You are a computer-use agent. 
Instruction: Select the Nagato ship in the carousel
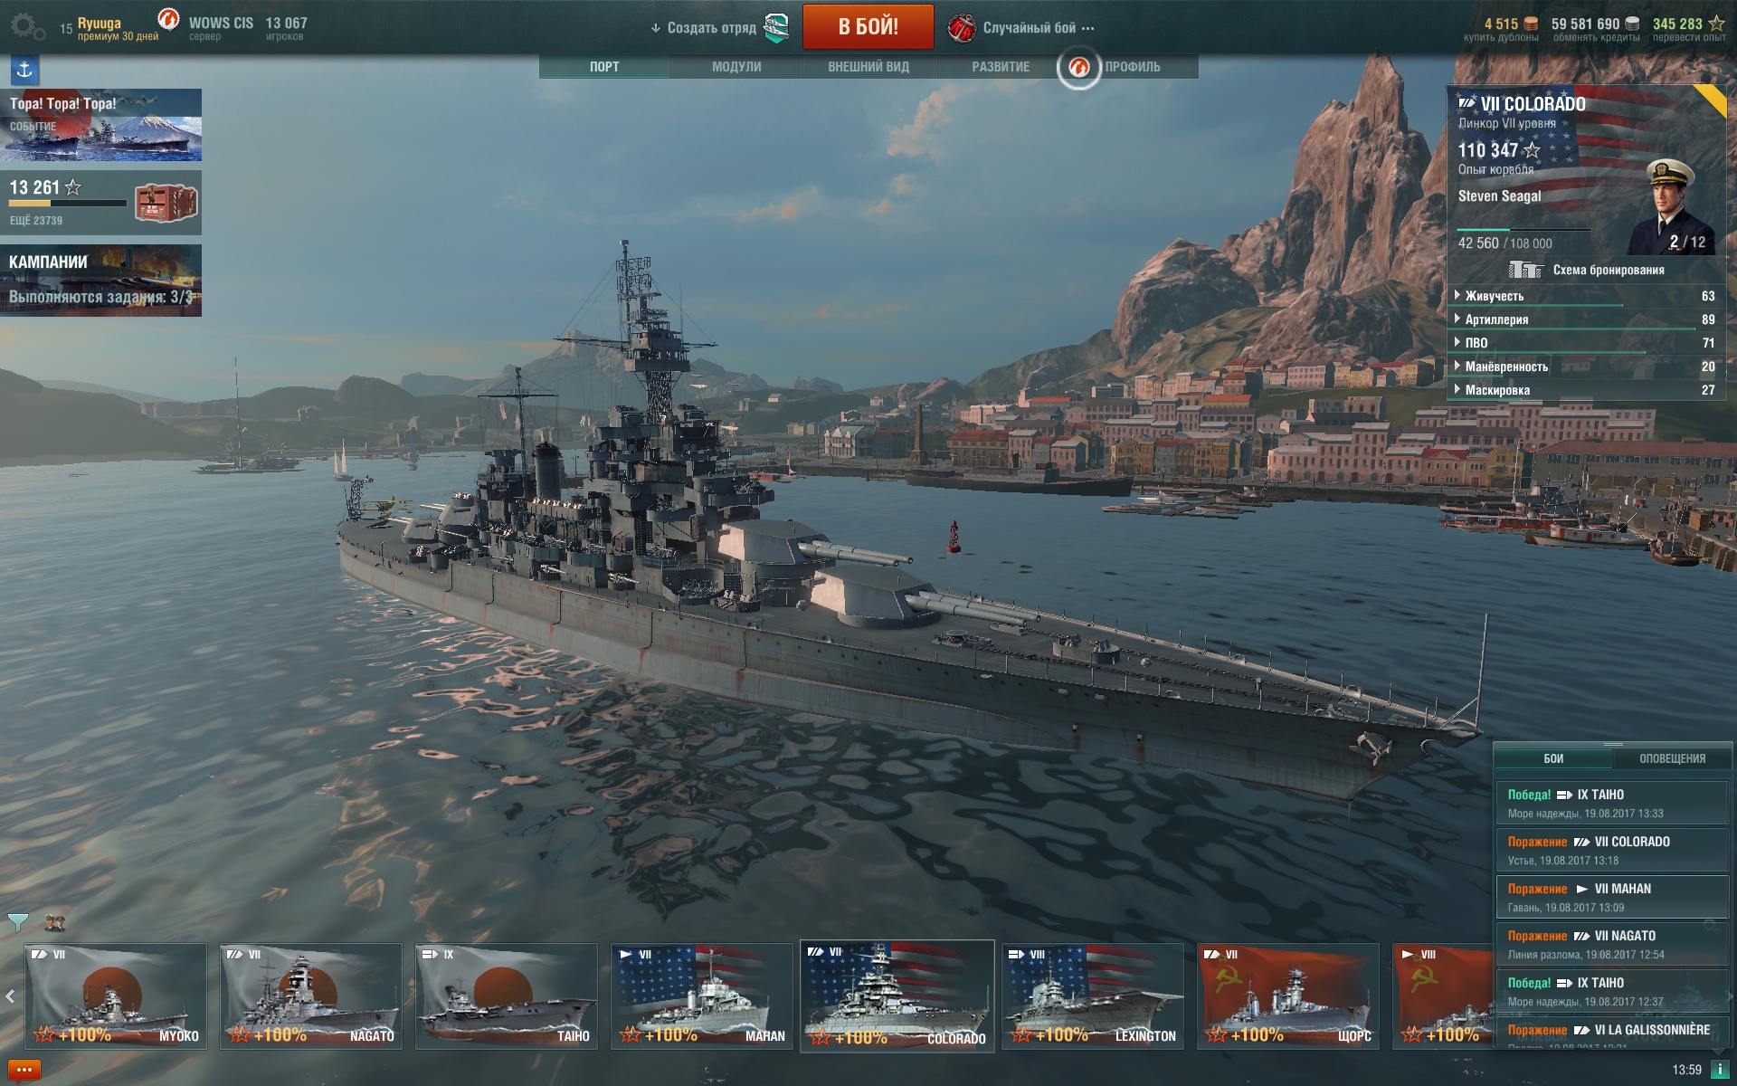[x=311, y=996]
